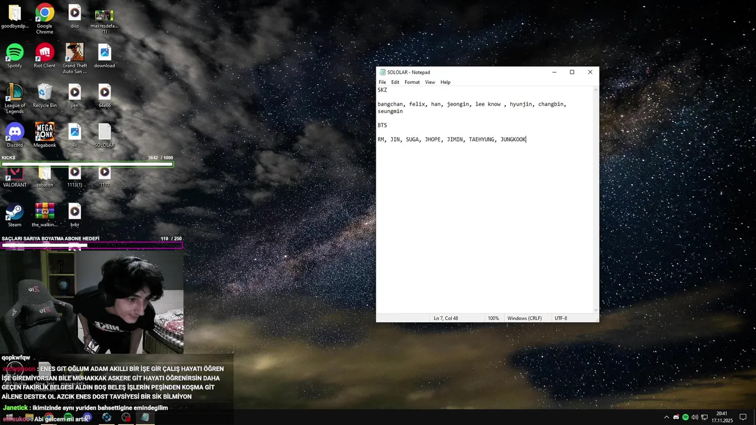756x425 pixels.
Task: Select the 64e66 media file icon
Action: click(x=105, y=95)
